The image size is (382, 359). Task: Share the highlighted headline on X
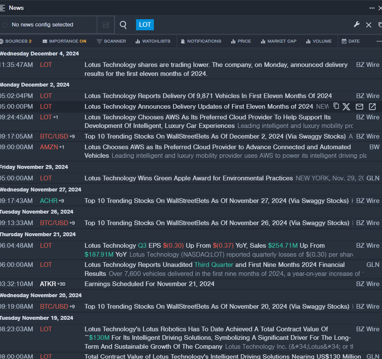pyautogui.click(x=347, y=107)
